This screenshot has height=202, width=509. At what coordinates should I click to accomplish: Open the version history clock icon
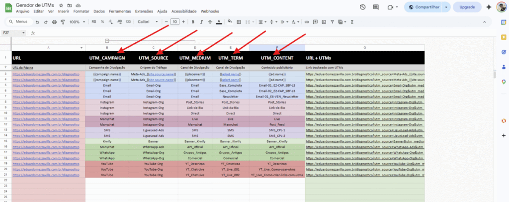362,7
